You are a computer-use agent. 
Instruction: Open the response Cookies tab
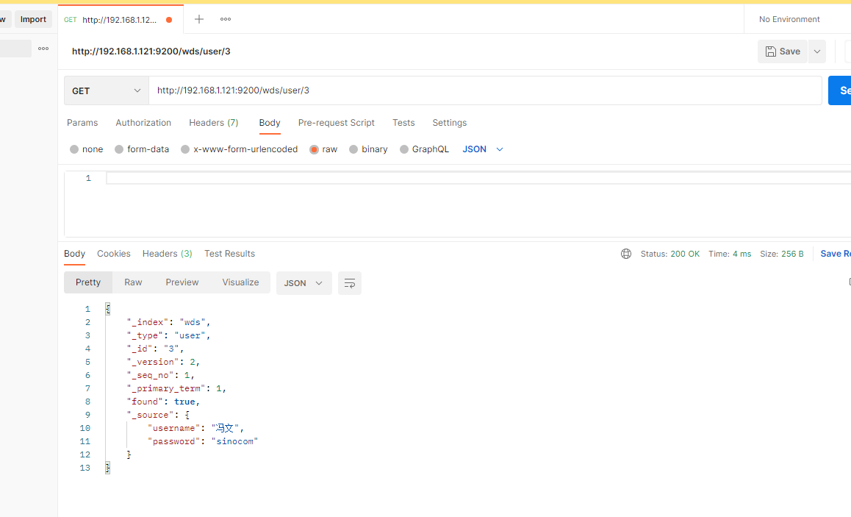point(114,254)
